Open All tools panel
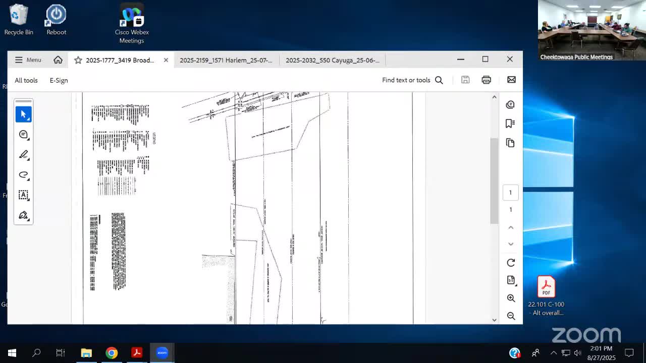The width and height of the screenshot is (646, 363). click(26, 80)
